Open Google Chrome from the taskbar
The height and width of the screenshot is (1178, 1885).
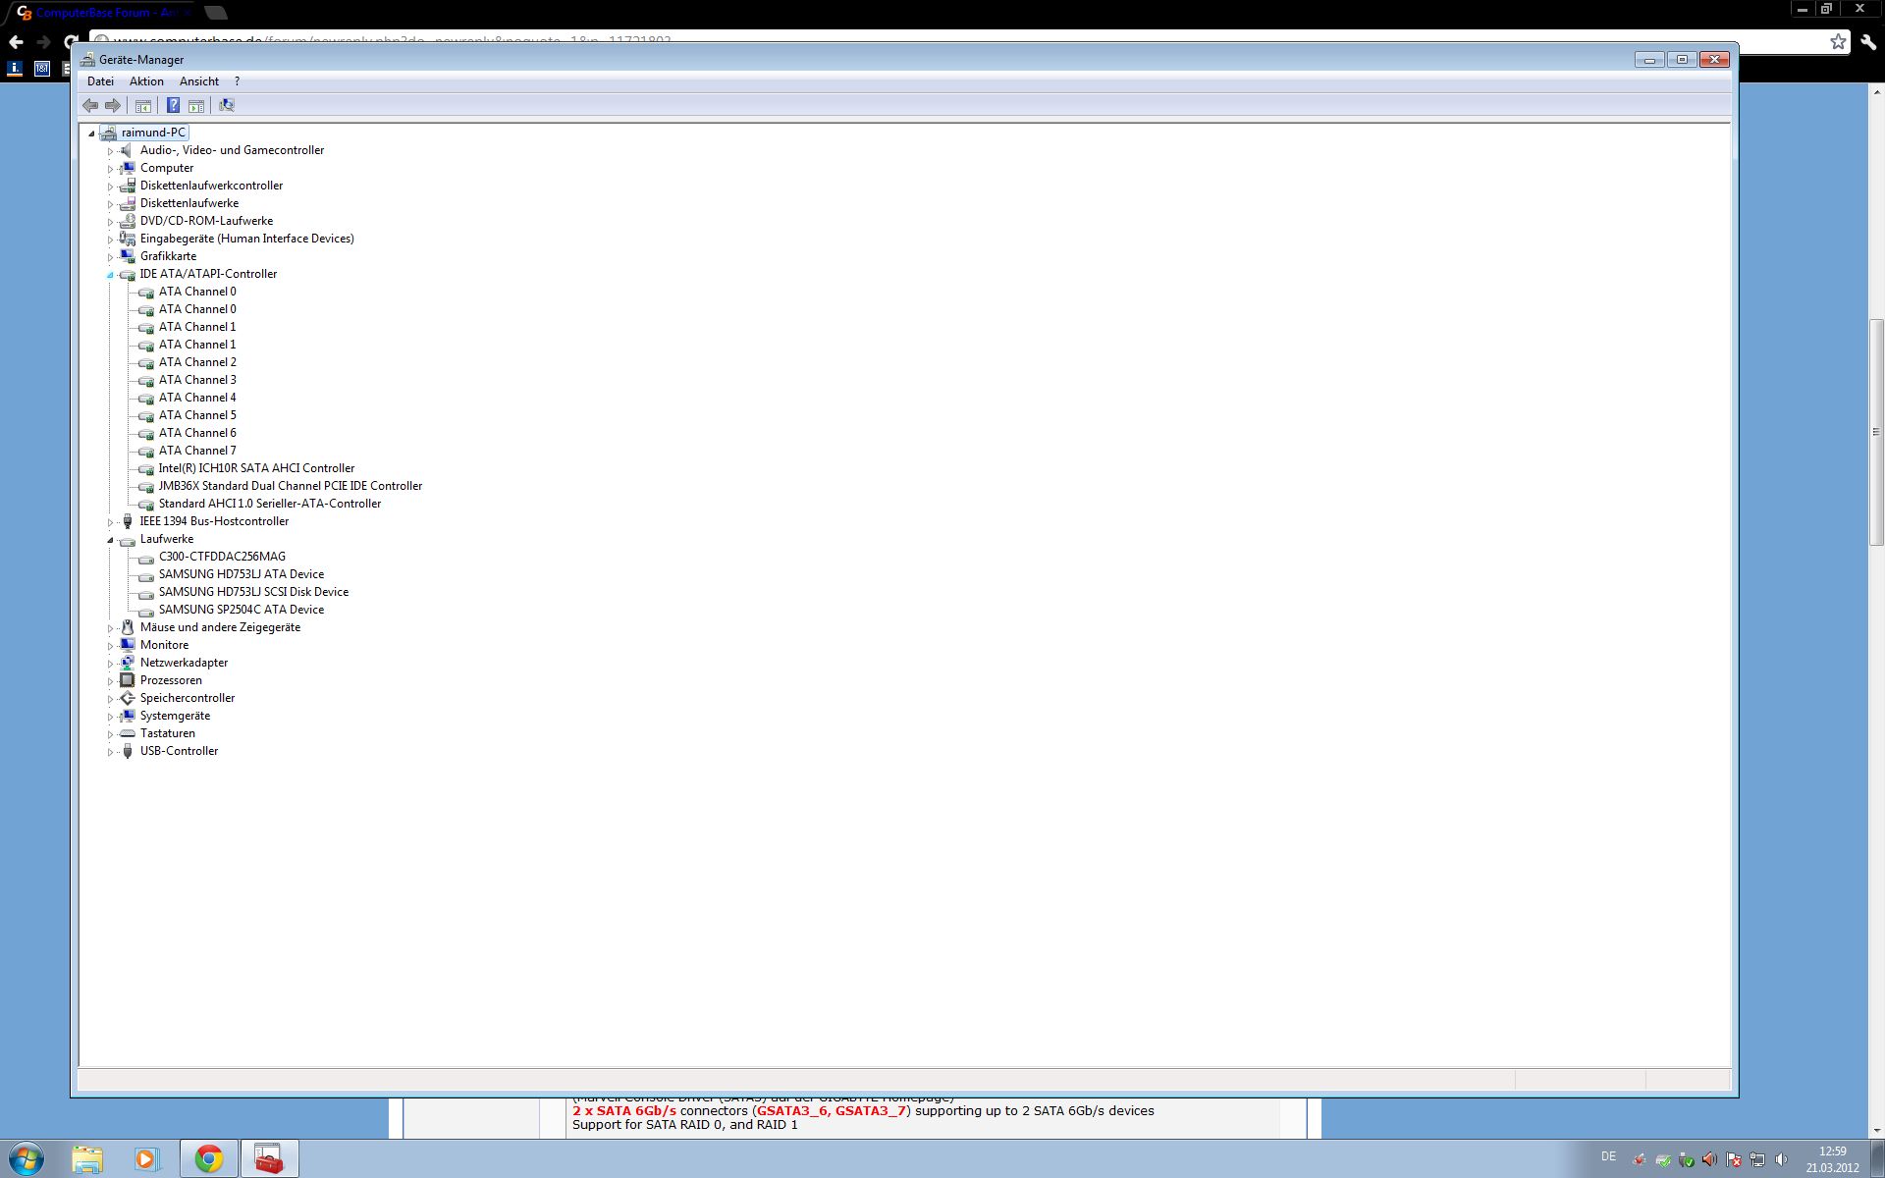coord(208,1159)
